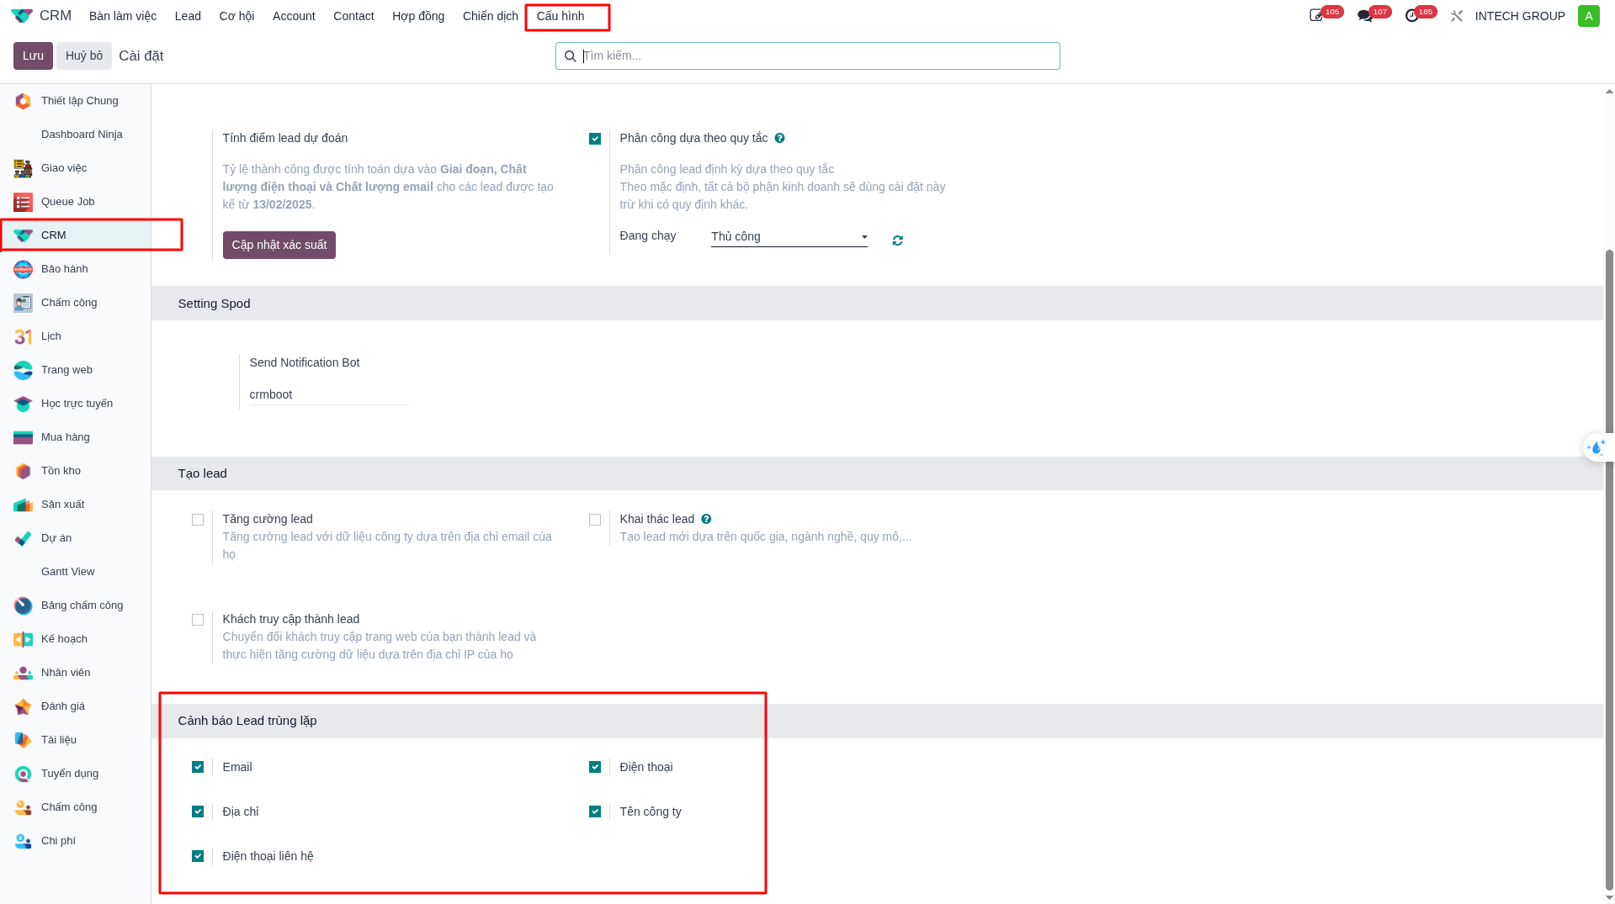This screenshot has width=1615, height=904.
Task: Open the Lead menu
Action: pos(188,16)
